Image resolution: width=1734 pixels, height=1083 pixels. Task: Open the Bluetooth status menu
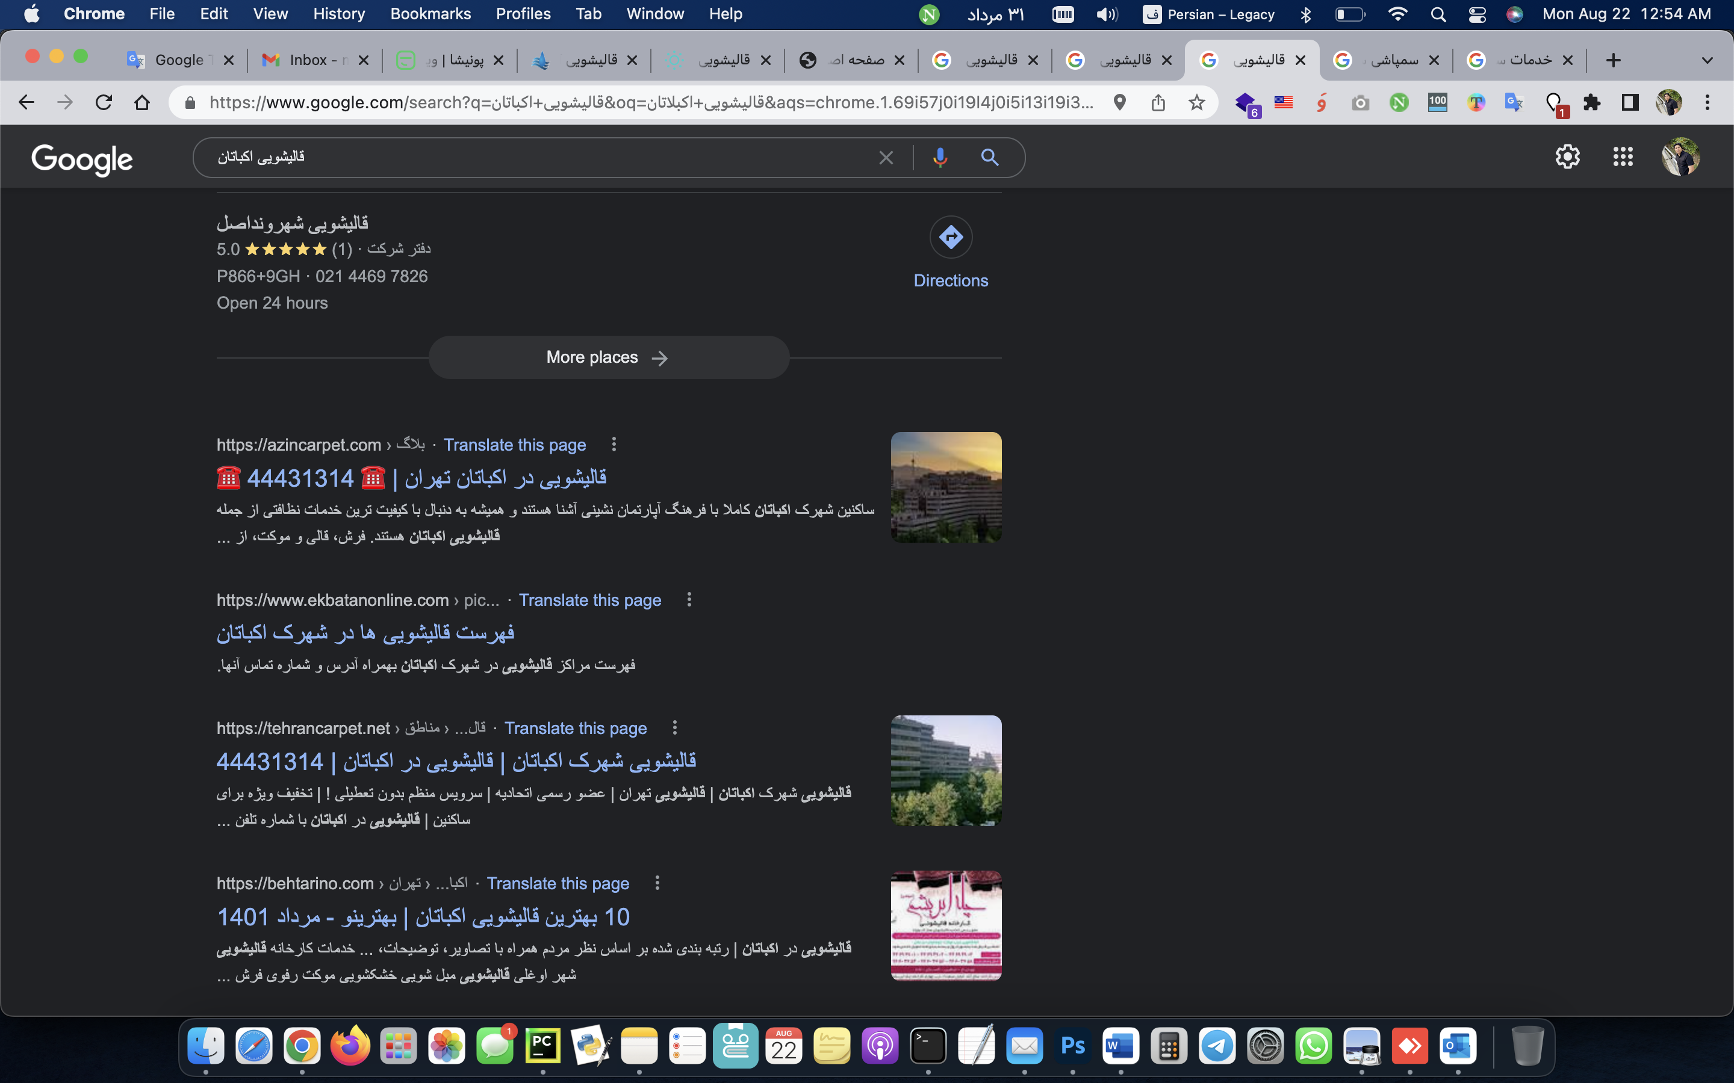[1305, 14]
